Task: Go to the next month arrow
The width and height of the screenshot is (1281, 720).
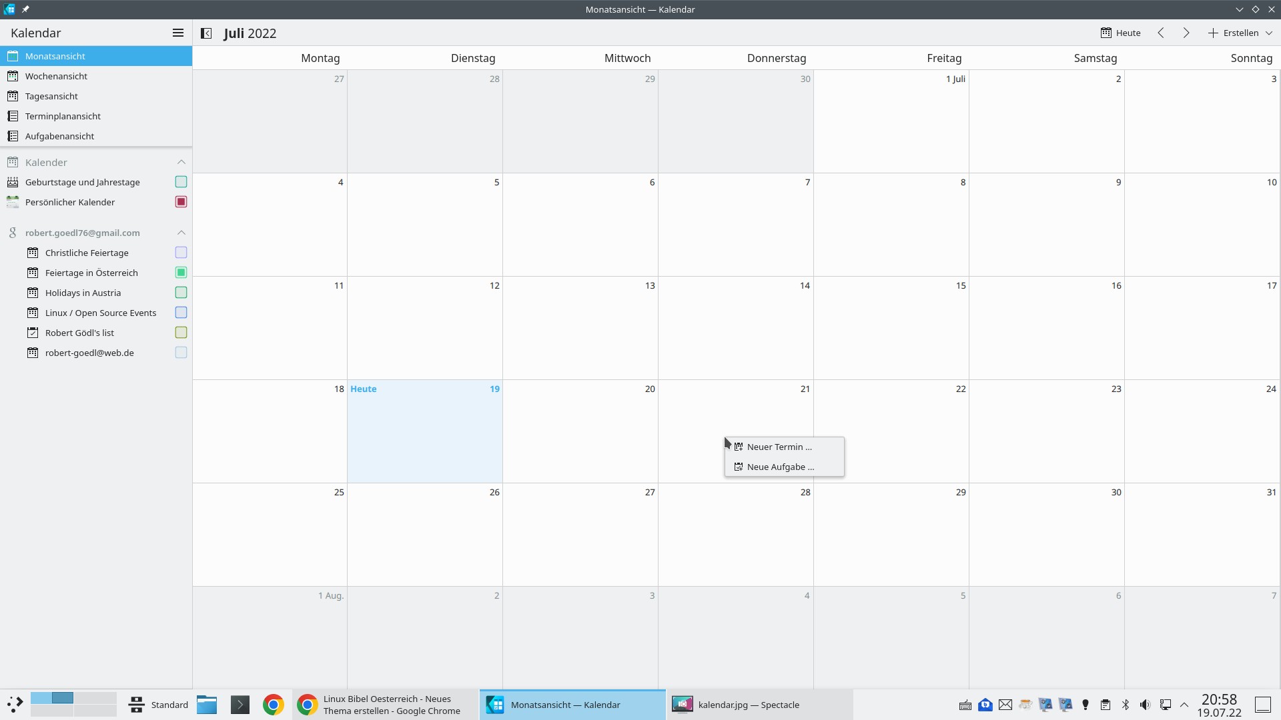Action: click(x=1186, y=33)
